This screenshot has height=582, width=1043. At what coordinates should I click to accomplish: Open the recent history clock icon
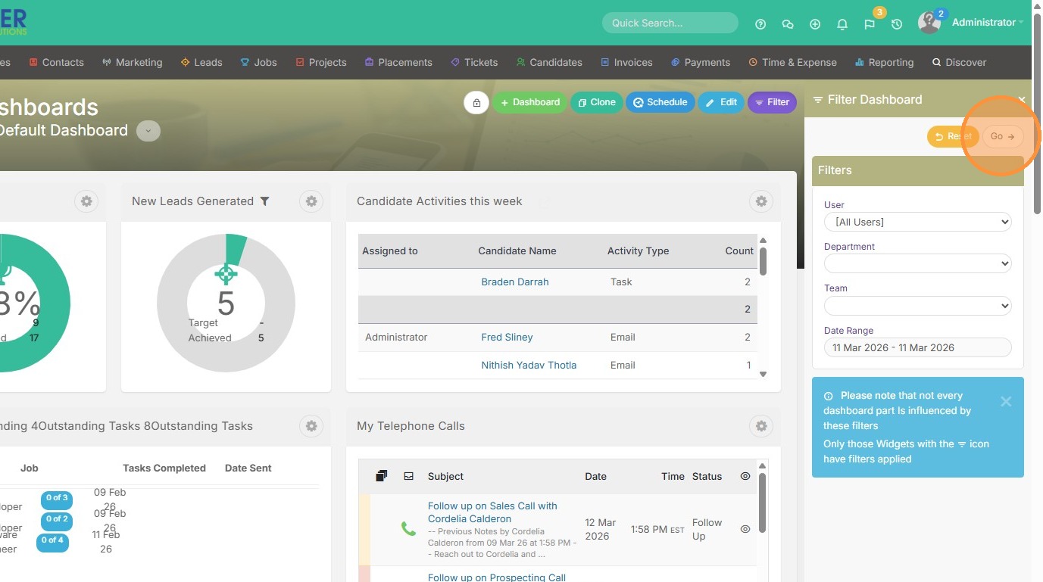tap(897, 24)
